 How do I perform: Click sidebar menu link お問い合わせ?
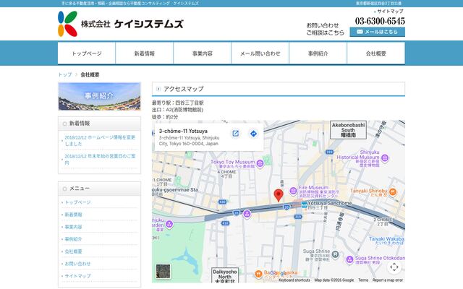coord(77,264)
